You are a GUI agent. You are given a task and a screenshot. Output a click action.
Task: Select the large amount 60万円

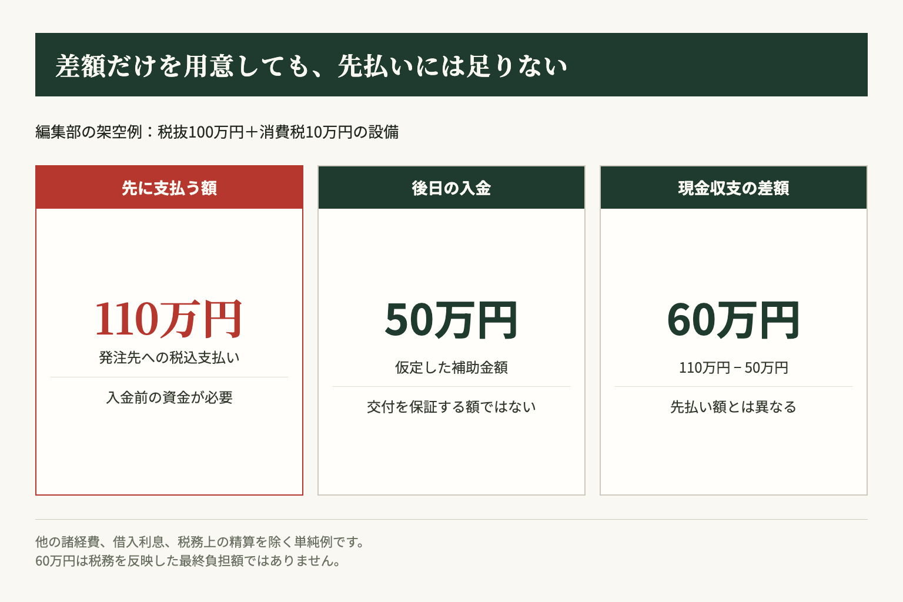(734, 320)
